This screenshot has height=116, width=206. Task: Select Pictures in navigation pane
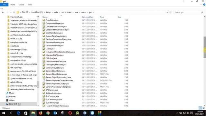(12, 97)
